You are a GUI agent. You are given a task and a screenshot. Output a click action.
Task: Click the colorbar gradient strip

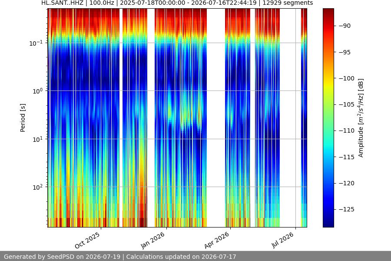click(328, 118)
